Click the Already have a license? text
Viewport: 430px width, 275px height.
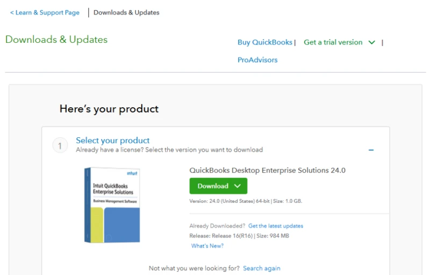tap(169, 150)
